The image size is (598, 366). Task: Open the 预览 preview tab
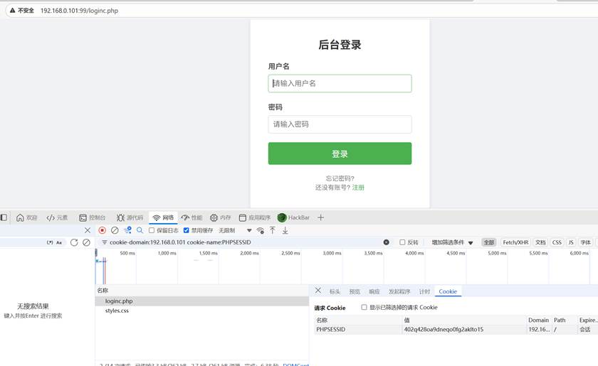(x=355, y=291)
